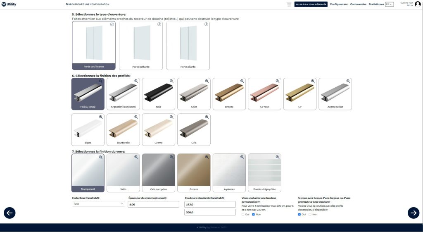Open the Commandes menu
The image size is (423, 232).
tap(358, 4)
